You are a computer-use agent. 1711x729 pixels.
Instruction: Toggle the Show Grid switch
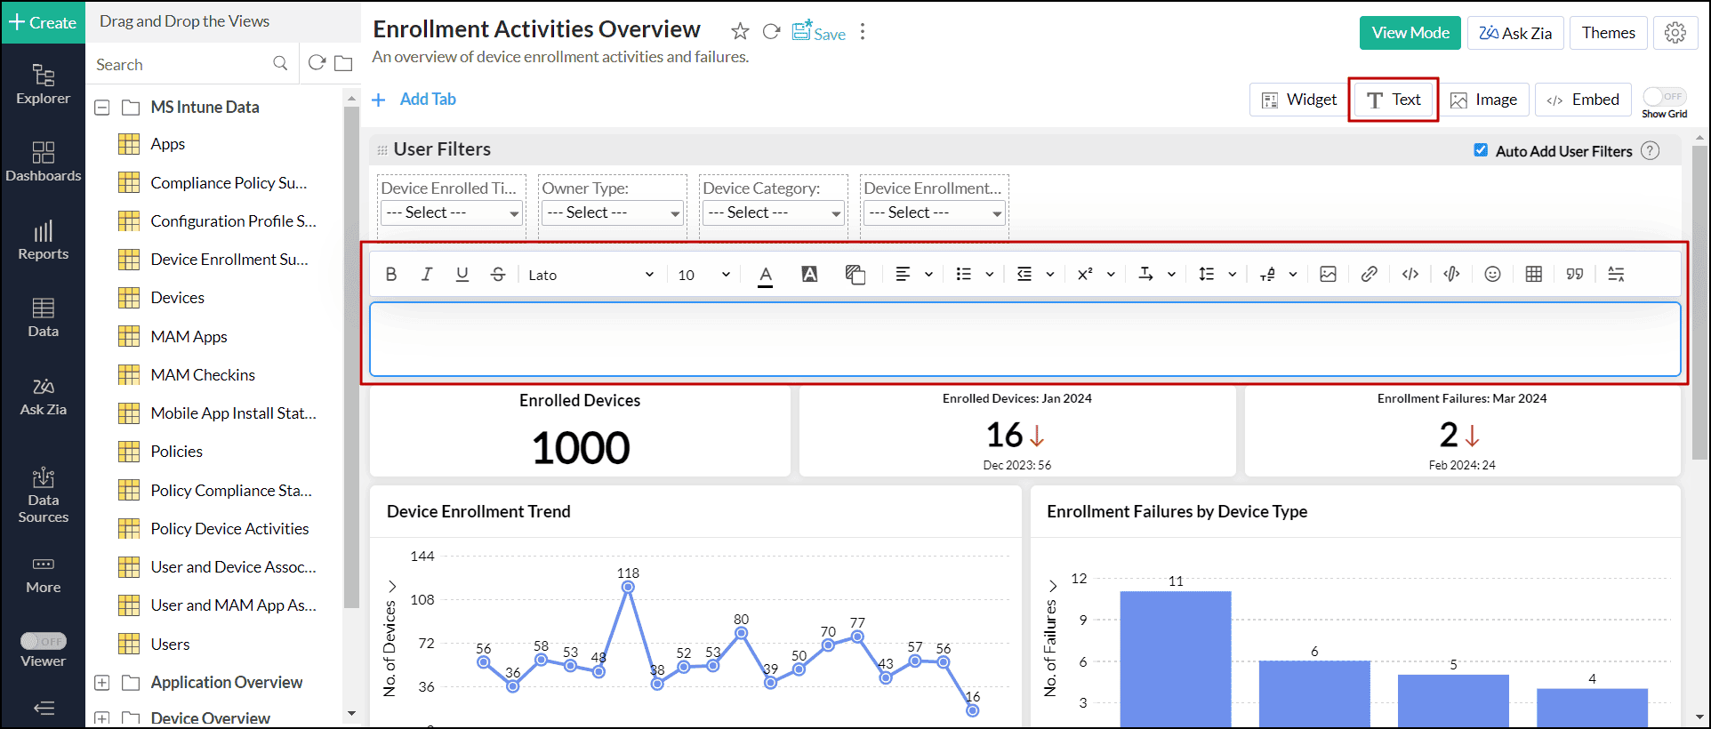[1664, 96]
